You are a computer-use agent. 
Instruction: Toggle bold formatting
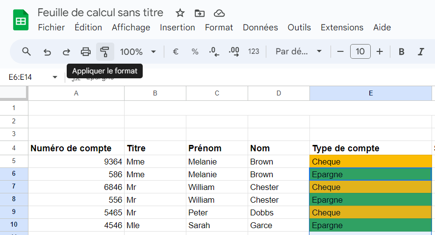coord(402,52)
